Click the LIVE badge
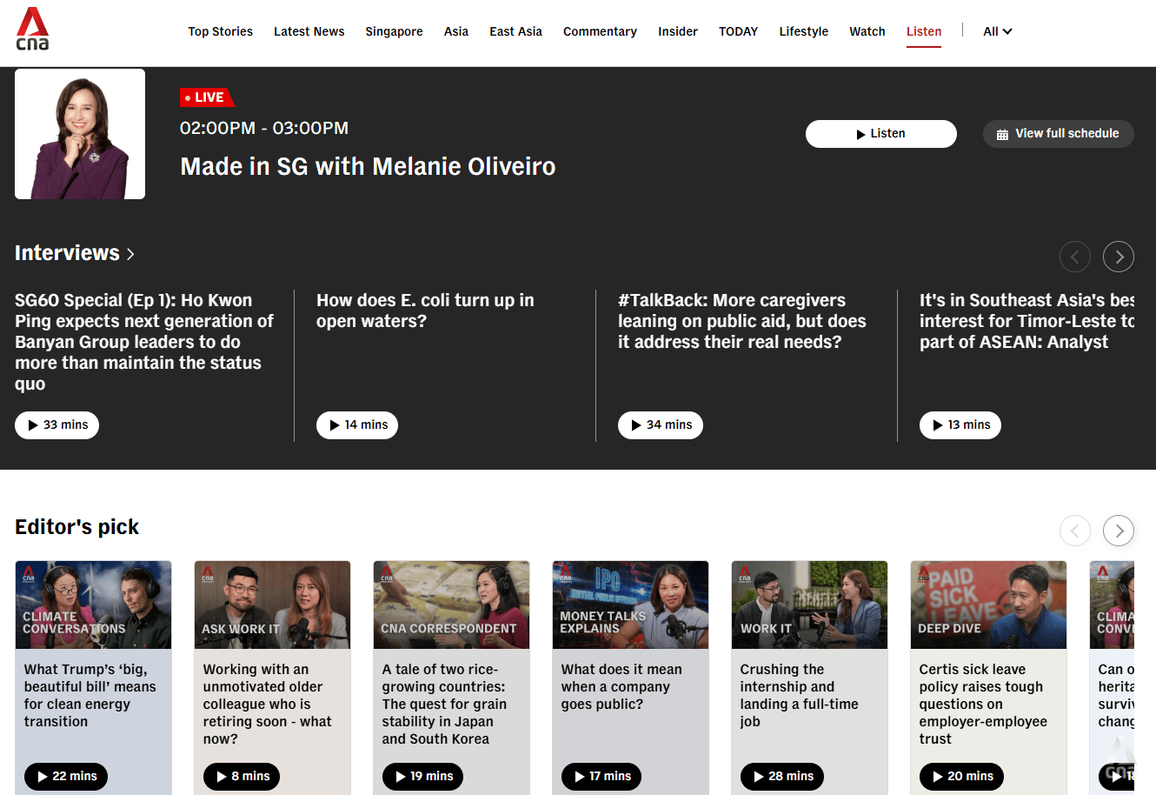This screenshot has height=795, width=1156. (207, 97)
